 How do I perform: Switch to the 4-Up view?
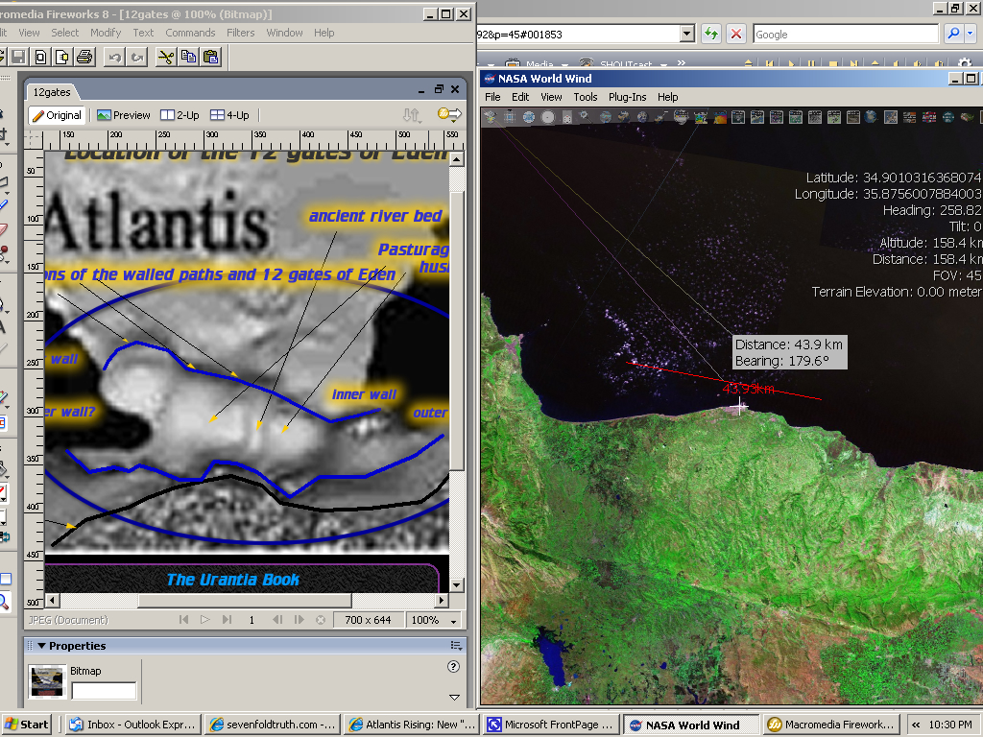[229, 115]
